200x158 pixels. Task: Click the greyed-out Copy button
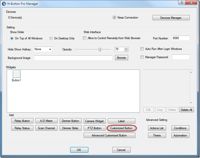point(160,110)
